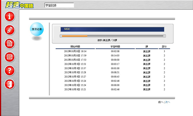Go to previous page with 前へ
The width and height of the screenshot is (193, 116).
161,102
